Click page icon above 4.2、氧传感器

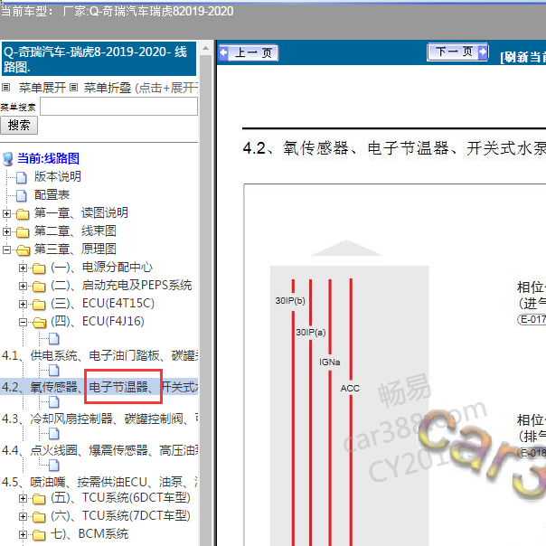click(54, 371)
